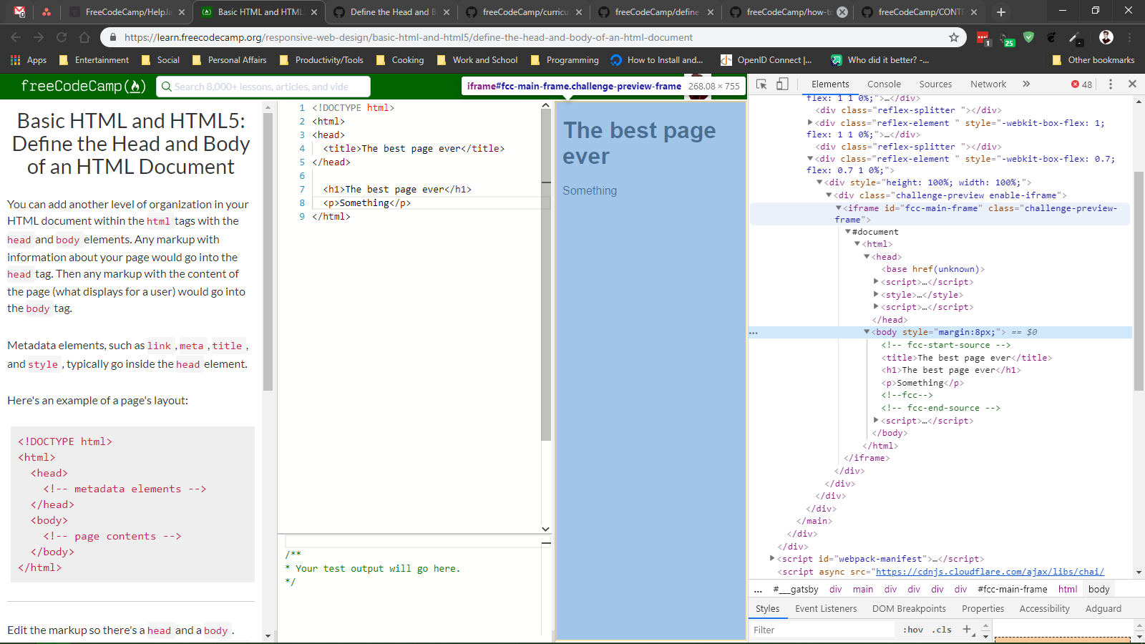Image resolution: width=1145 pixels, height=644 pixels.
Task: Close the freeCodeCamp/how-to tab
Action: 842,12
